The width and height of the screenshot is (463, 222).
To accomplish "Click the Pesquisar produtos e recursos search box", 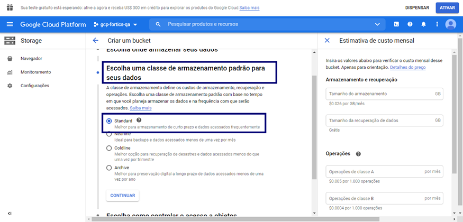I will 267,24.
